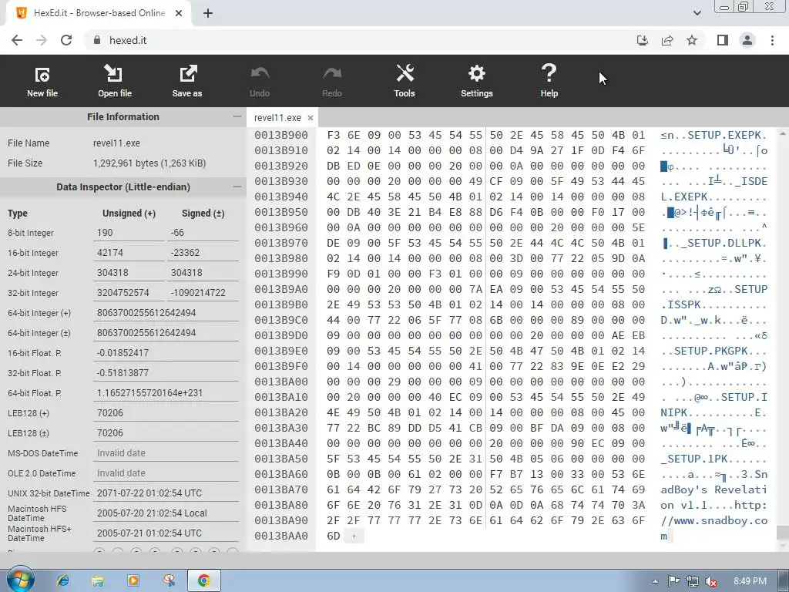Click ASCII text '≤n..SETUP.EXEPK.'

[713, 135]
